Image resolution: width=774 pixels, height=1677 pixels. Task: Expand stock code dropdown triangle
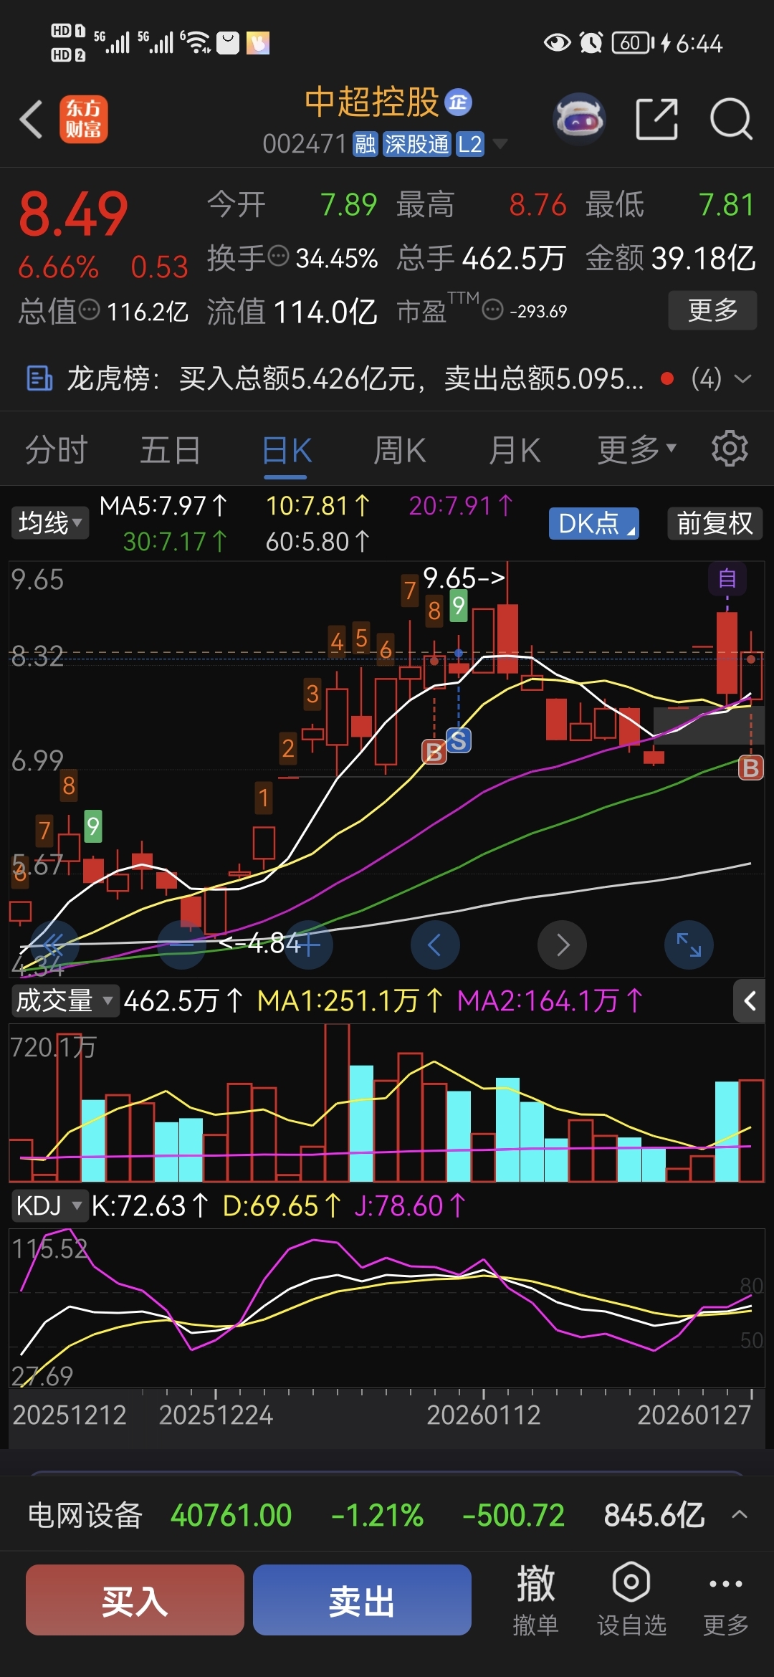pos(500,144)
